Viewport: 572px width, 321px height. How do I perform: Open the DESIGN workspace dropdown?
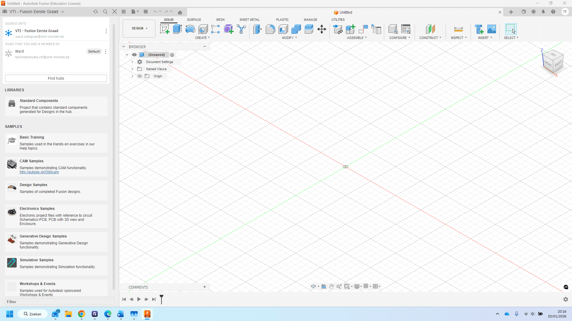point(139,29)
